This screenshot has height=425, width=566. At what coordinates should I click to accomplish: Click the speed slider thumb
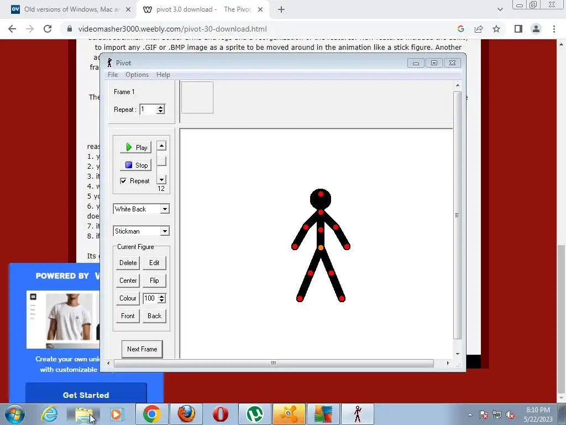point(161,161)
